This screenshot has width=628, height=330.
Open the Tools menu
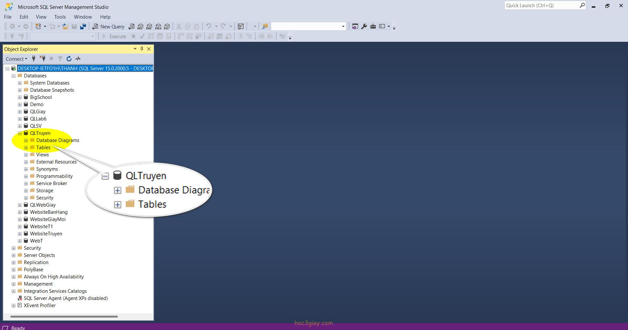[x=60, y=17]
